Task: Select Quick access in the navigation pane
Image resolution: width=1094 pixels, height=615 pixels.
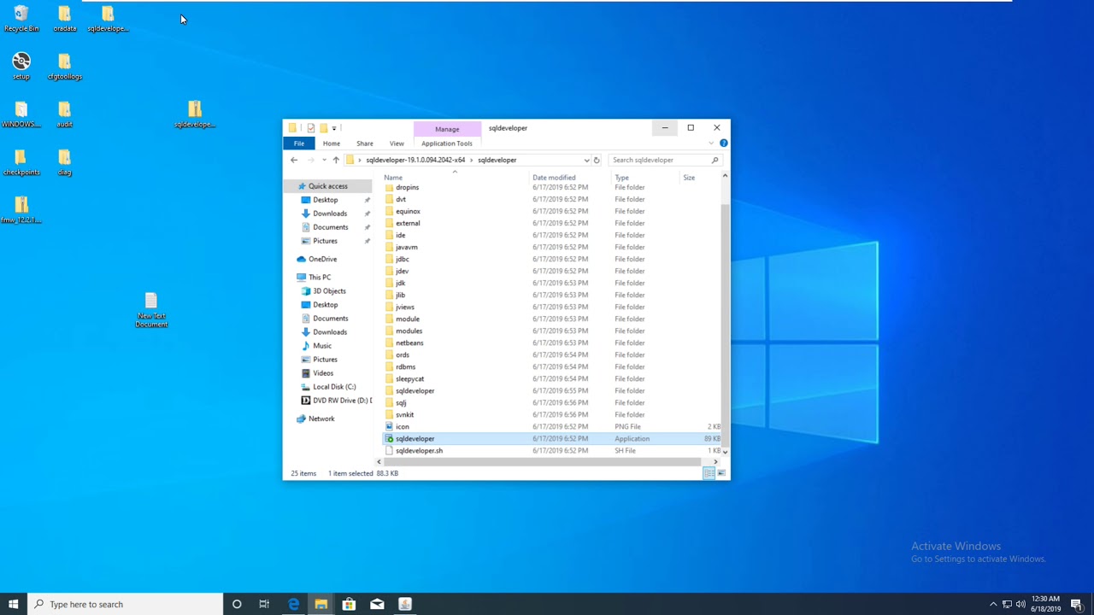Action: pos(328,186)
